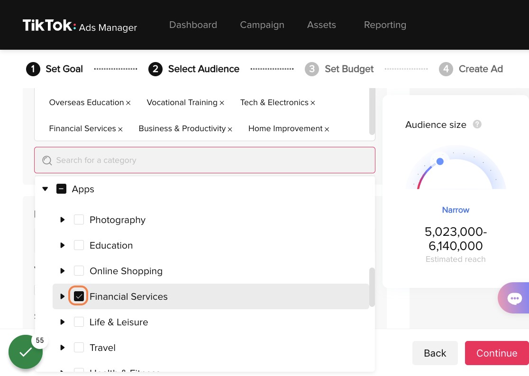Click the Education label in the list
529x376 pixels.
click(x=111, y=245)
